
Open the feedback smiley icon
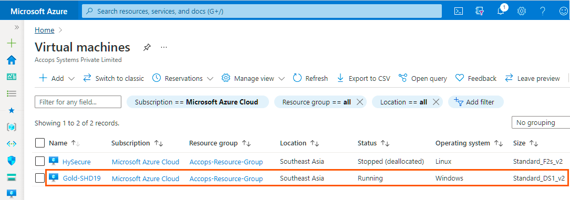[564, 11]
